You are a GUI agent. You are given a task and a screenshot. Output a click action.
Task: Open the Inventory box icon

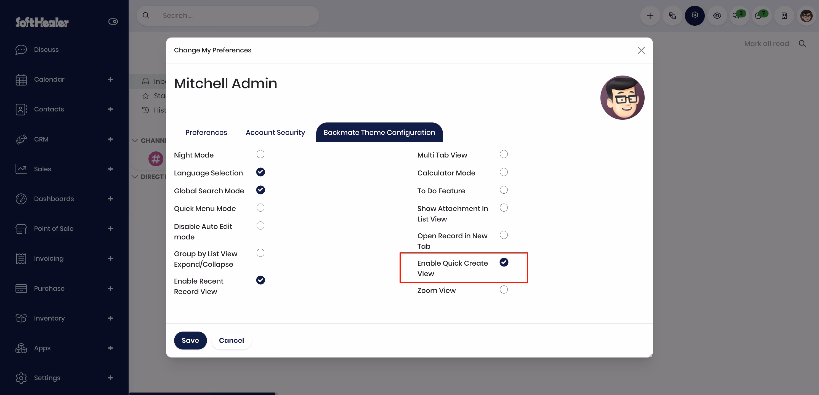pos(21,318)
